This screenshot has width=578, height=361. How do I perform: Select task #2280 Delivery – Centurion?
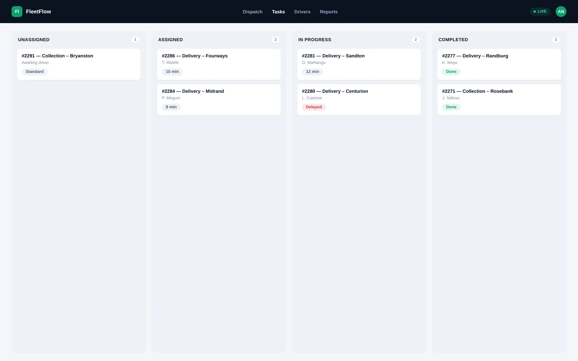coord(359,100)
